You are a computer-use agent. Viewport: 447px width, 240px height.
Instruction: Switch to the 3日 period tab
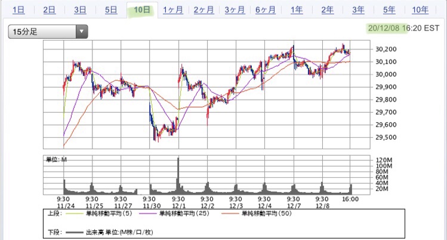click(x=80, y=10)
